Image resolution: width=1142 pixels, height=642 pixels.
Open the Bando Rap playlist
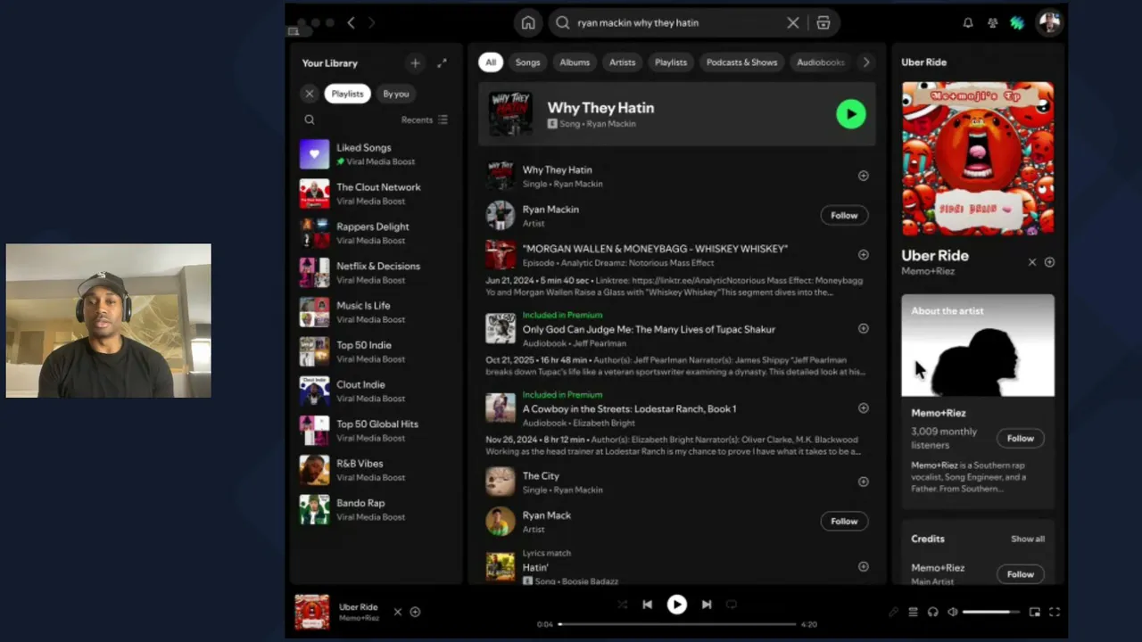[x=376, y=509]
